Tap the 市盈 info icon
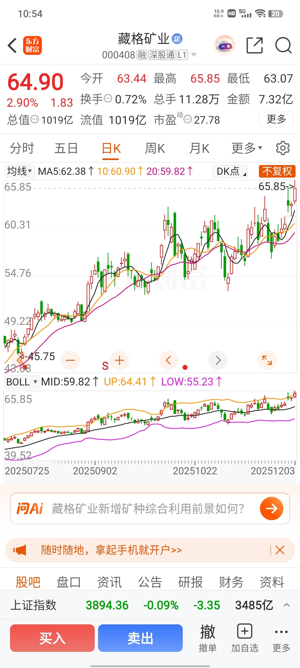Image resolution: width=300 pixels, height=668 pixels. [x=188, y=119]
